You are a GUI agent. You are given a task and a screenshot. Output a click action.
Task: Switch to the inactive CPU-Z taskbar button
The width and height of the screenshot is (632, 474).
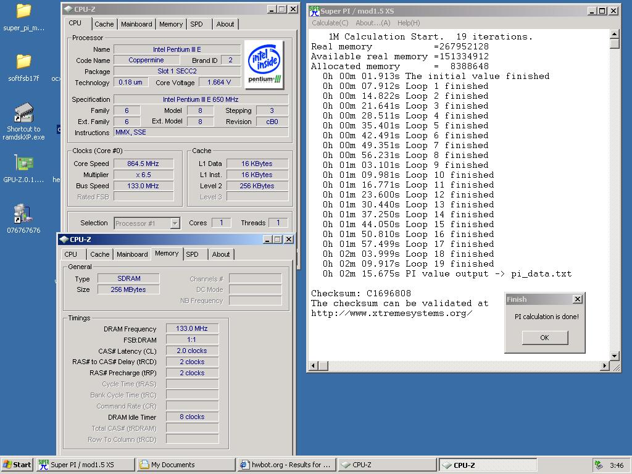(x=388, y=465)
